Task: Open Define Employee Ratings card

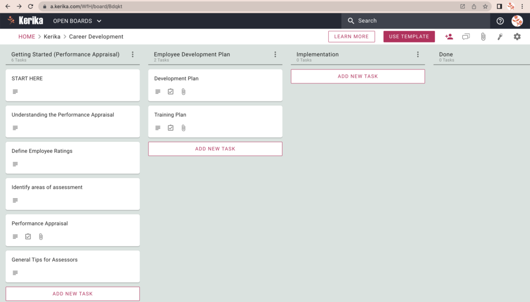Action: click(x=72, y=157)
